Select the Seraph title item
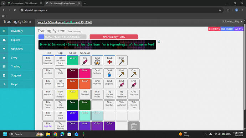The height and width of the screenshot is (138, 246). point(48,84)
